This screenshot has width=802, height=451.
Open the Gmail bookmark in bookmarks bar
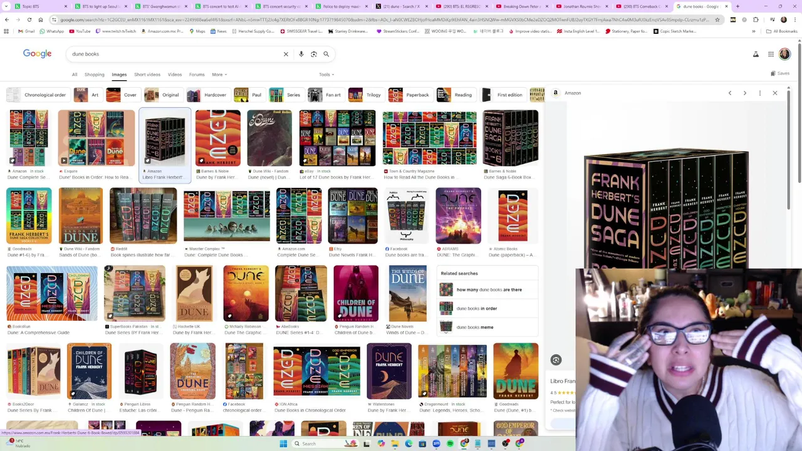click(27, 31)
